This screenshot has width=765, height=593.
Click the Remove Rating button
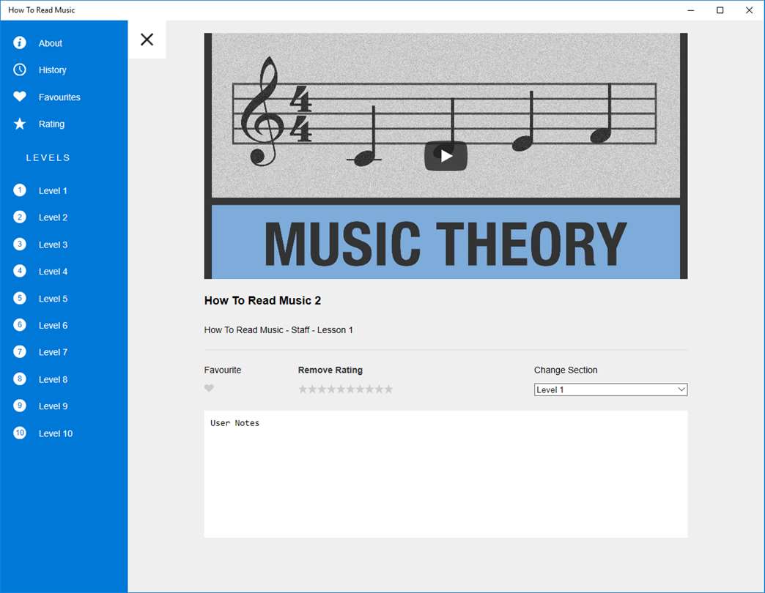point(330,370)
